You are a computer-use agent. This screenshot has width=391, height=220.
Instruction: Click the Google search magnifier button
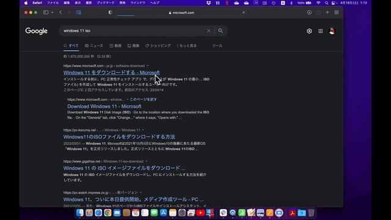pos(221,31)
